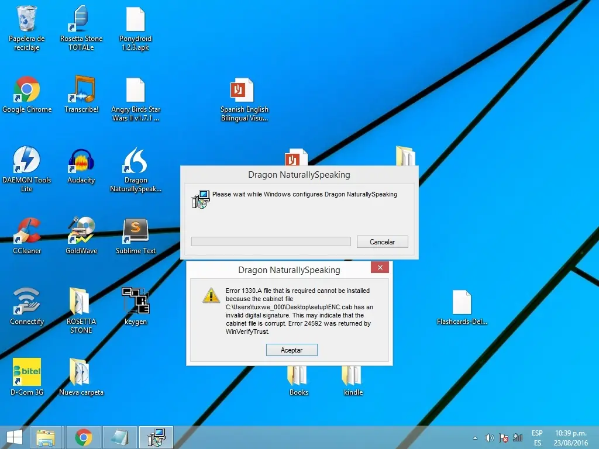
Task: Select the Transcribe! shortcut icon
Action: [x=81, y=94]
